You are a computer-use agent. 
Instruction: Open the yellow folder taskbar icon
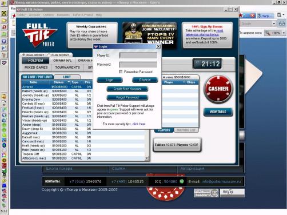click(4, 20)
